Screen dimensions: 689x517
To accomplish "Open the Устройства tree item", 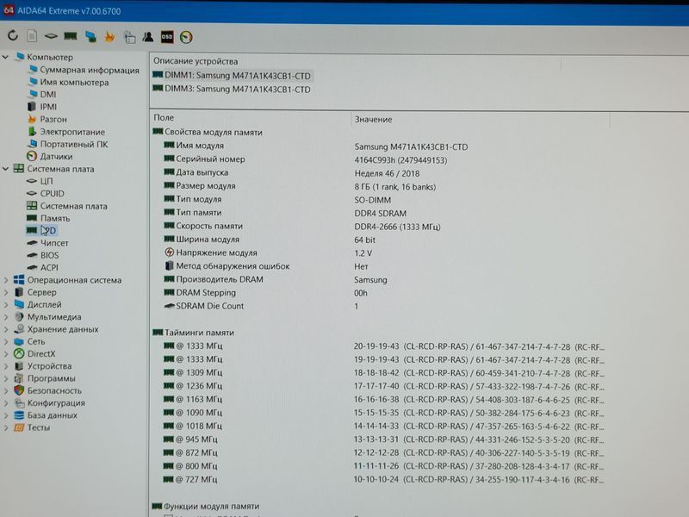I will (x=42, y=365).
